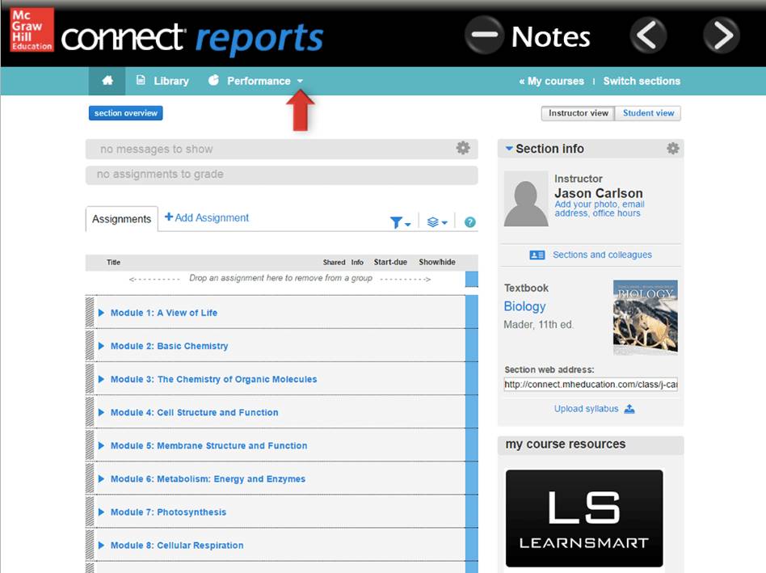
Task: Switch to Instructor view
Action: click(x=578, y=113)
